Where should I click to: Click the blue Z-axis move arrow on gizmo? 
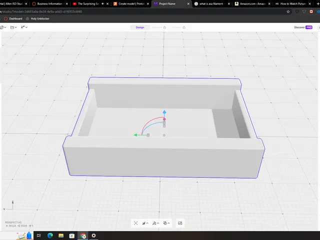pos(164,112)
